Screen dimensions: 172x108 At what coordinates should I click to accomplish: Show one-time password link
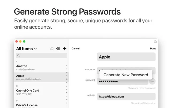[141, 88]
